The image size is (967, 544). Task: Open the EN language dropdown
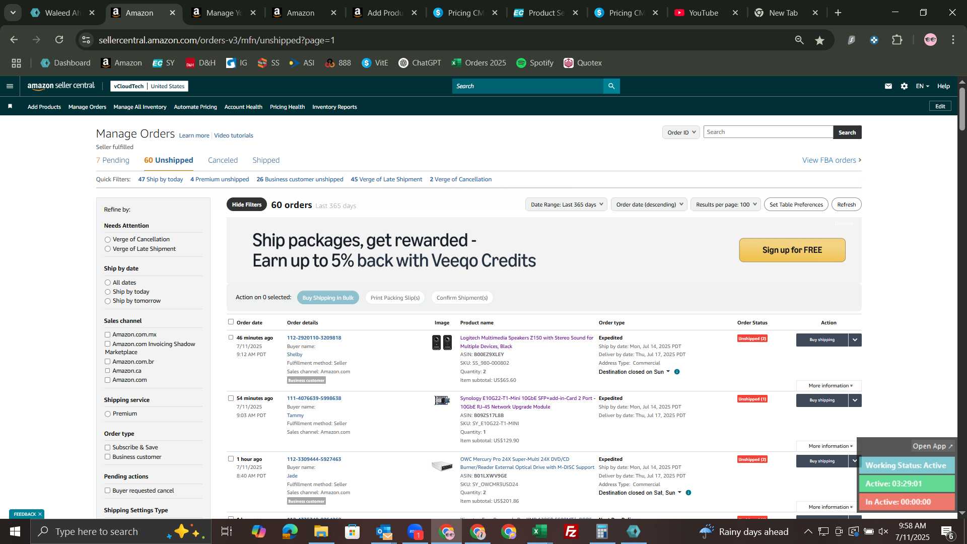click(922, 86)
